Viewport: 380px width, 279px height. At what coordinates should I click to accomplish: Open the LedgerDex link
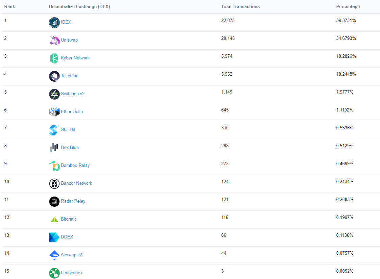pos(71,273)
